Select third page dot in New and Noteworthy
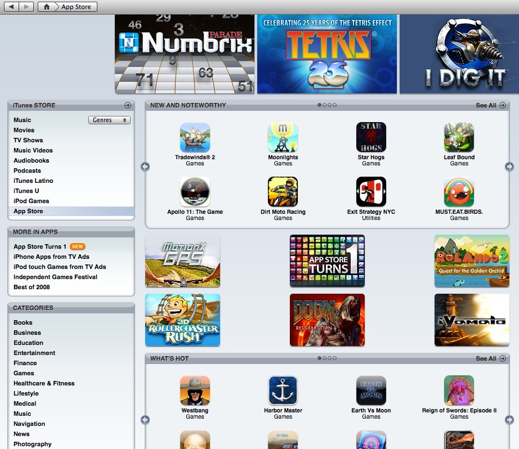Screen dimensions: 519x449 pos(330,105)
